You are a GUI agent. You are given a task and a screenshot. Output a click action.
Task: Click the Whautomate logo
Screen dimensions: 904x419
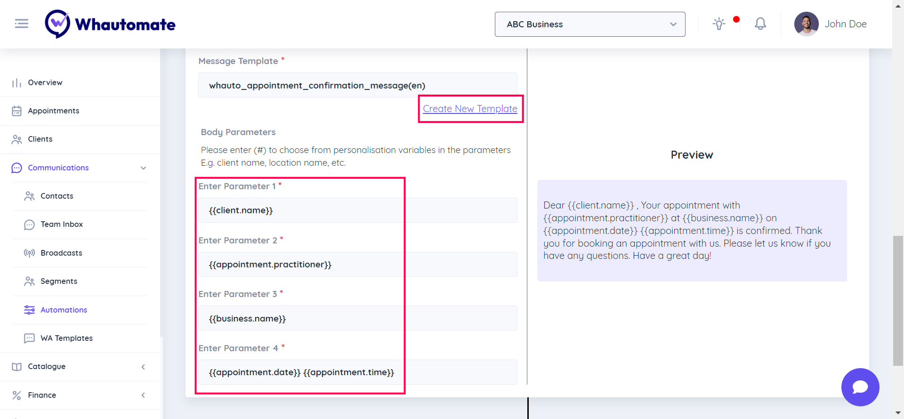pos(110,24)
